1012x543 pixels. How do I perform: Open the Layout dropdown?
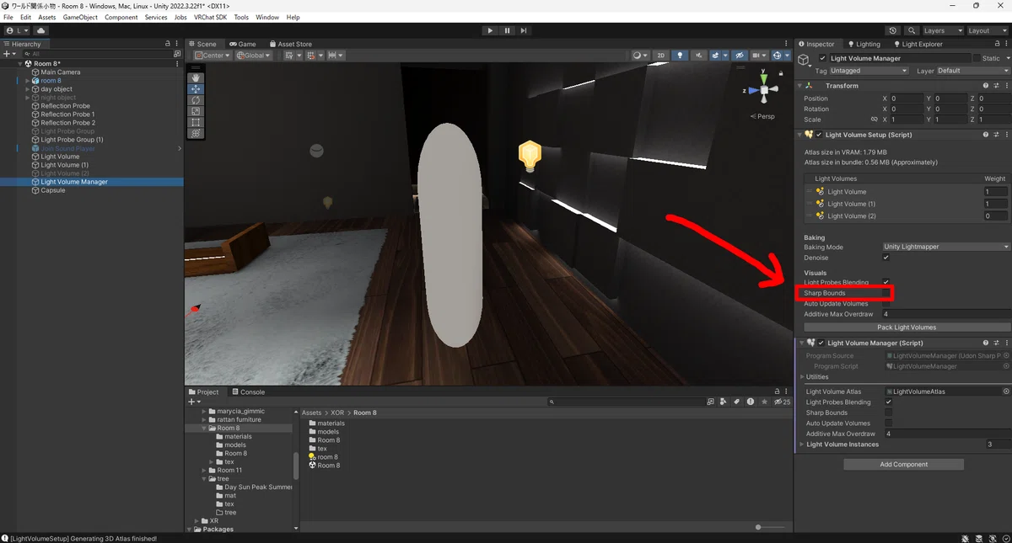coord(987,30)
